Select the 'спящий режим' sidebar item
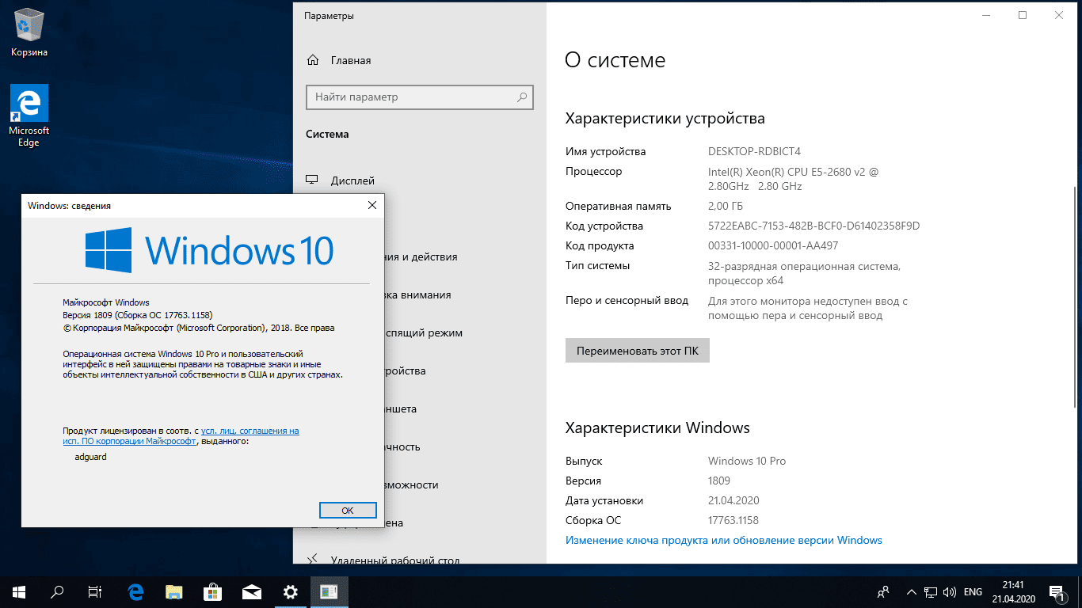1082x608 pixels. (423, 332)
